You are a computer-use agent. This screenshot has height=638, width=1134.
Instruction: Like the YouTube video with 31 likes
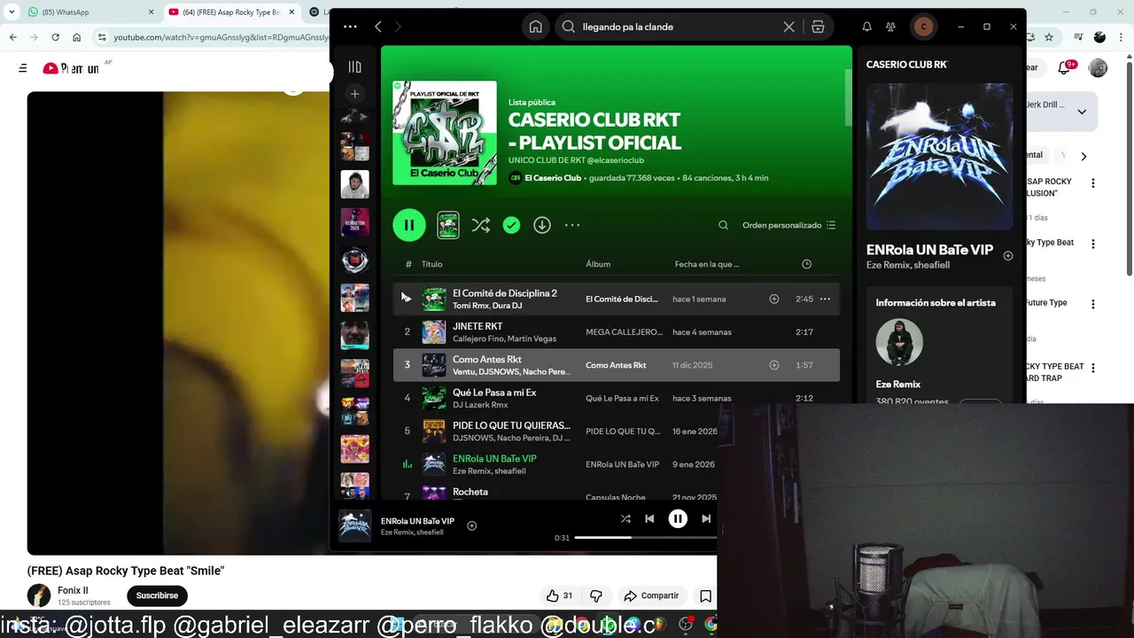pyautogui.click(x=559, y=595)
